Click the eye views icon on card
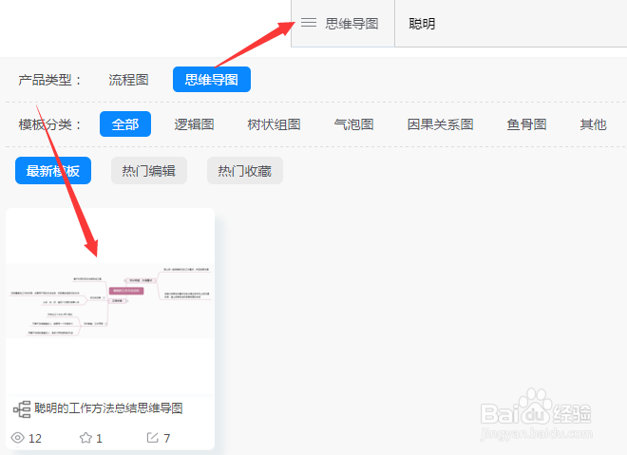Screen dimensions: 627x455 coord(18,438)
